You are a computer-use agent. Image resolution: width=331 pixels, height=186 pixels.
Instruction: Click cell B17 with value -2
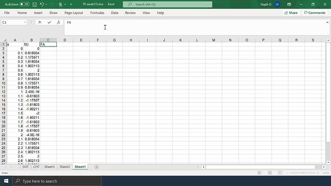click(x=32, y=113)
